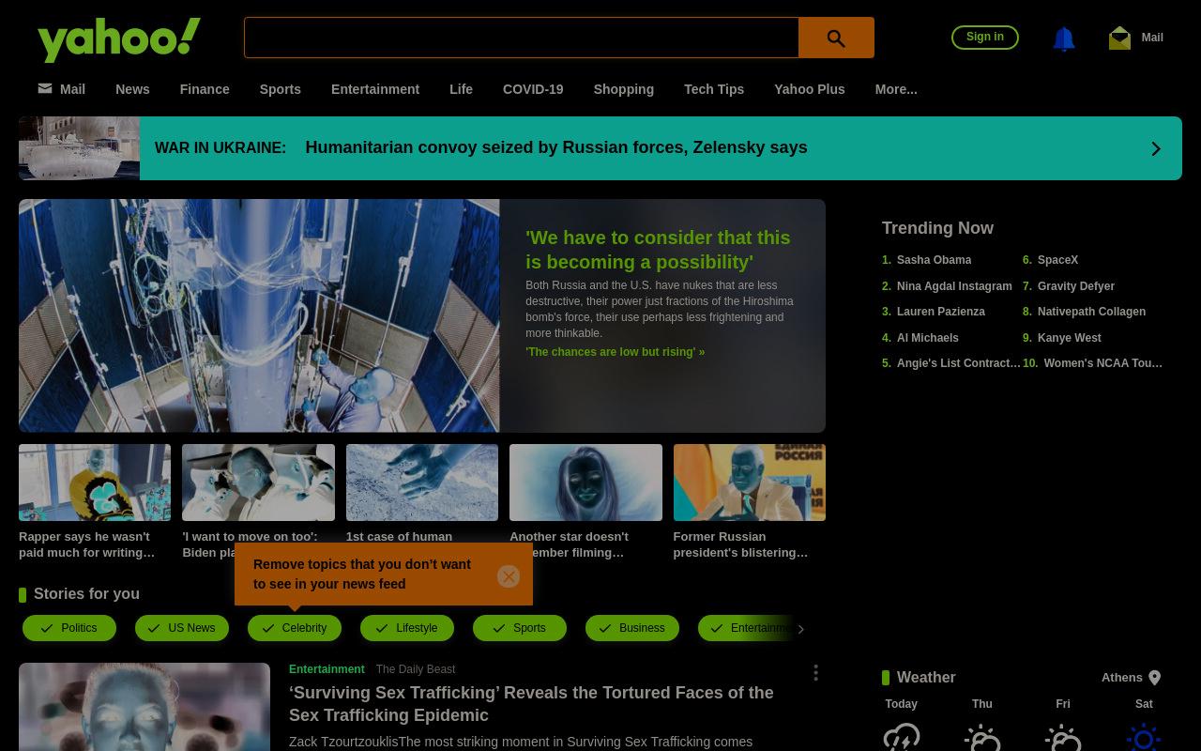This screenshot has height=751, width=1201.
Task: Open the notifications bell
Action: pyautogui.click(x=1063, y=38)
